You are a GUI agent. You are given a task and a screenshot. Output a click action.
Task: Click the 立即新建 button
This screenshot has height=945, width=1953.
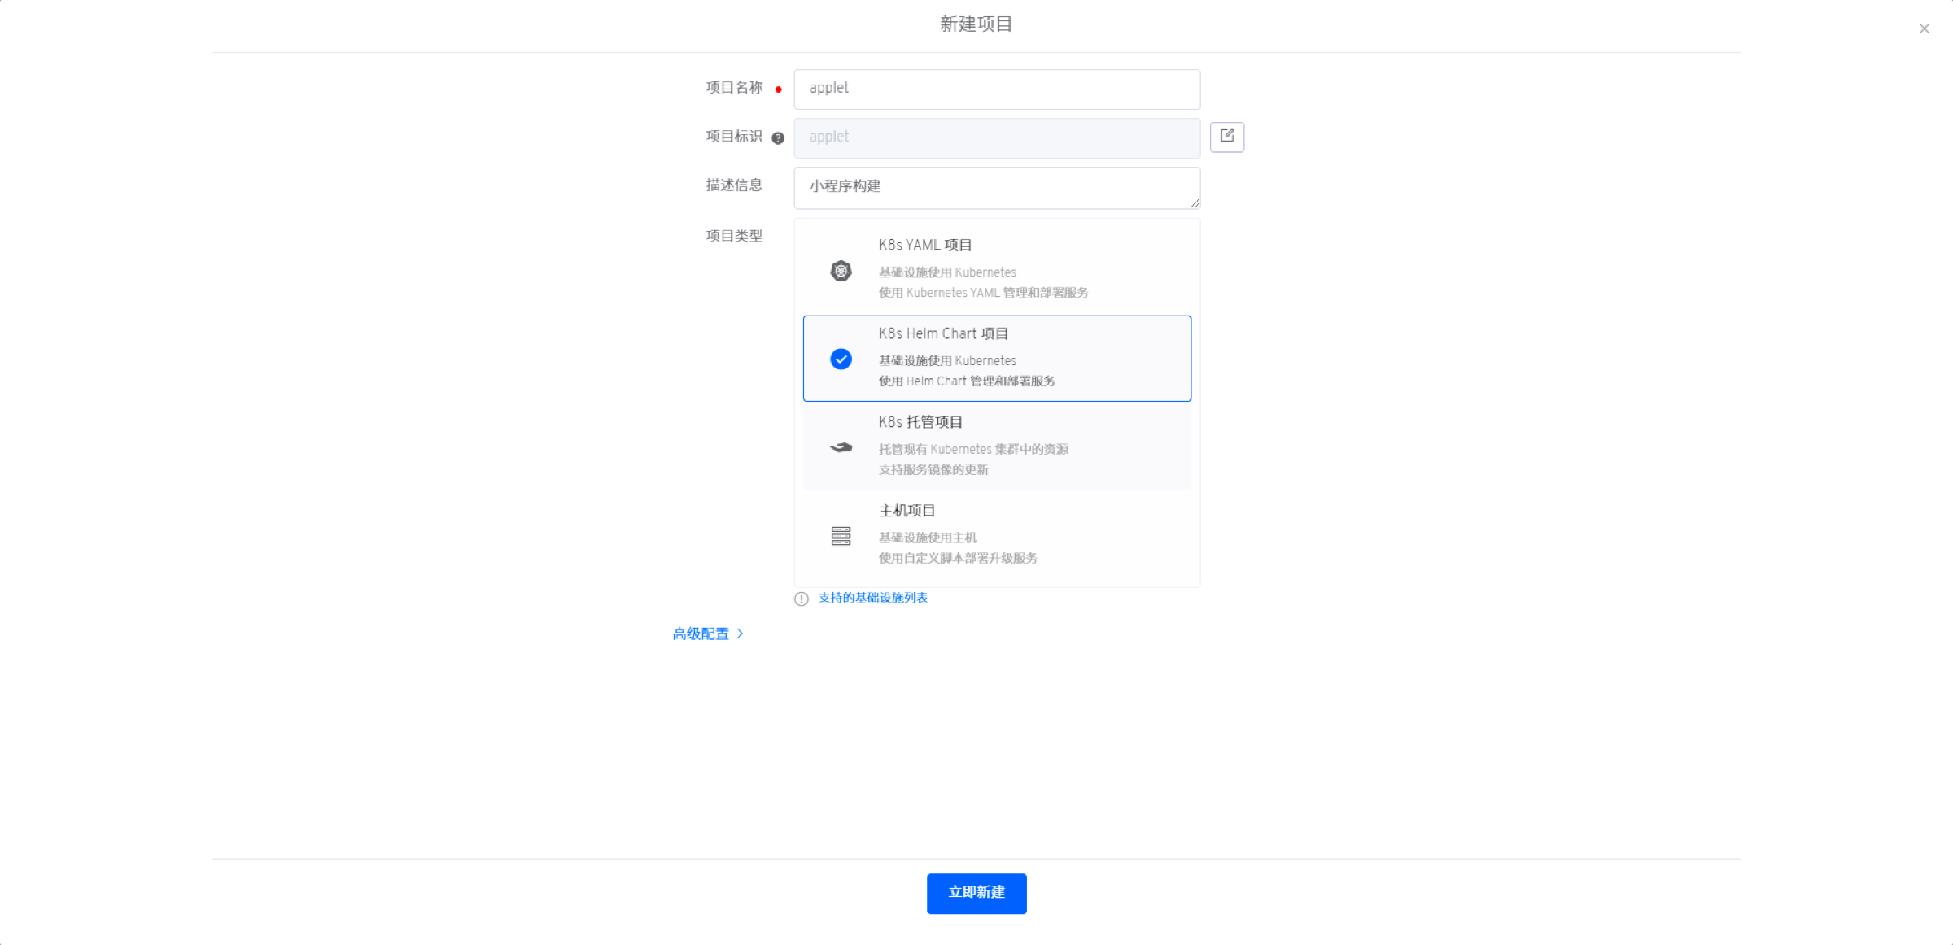point(976,893)
